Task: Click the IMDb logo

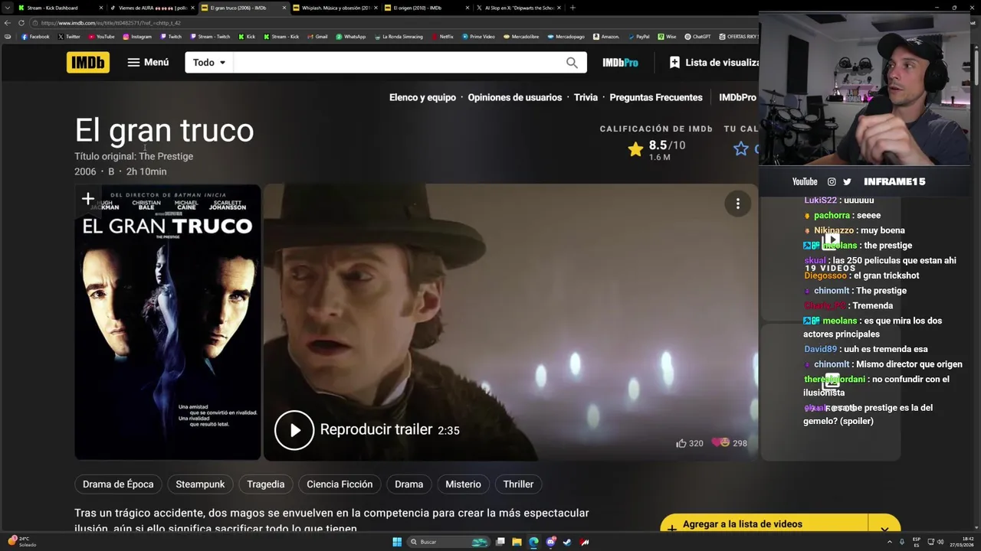Action: click(x=88, y=62)
